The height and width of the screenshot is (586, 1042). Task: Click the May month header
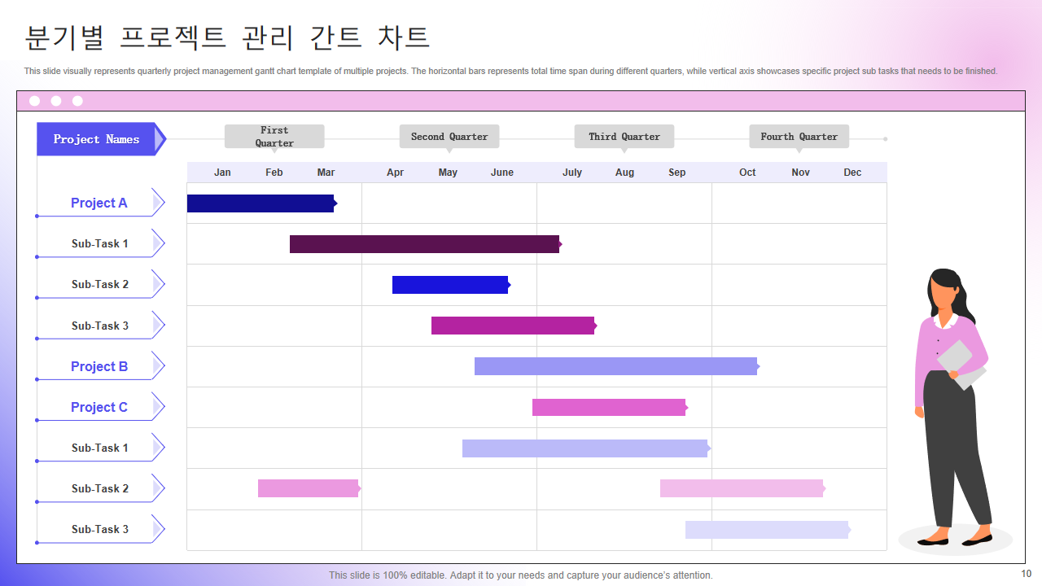(x=448, y=173)
